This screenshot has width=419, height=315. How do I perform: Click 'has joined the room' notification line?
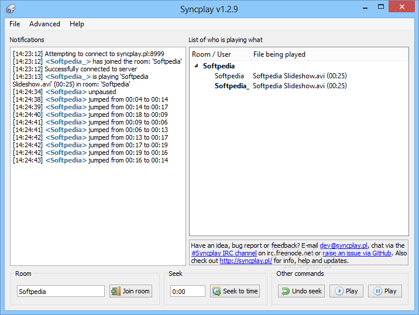click(x=97, y=61)
